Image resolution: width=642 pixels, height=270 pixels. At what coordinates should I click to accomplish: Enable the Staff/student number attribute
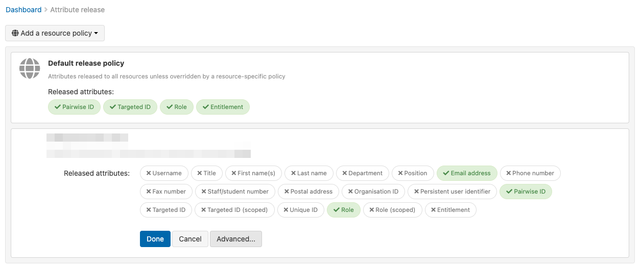pos(235,192)
